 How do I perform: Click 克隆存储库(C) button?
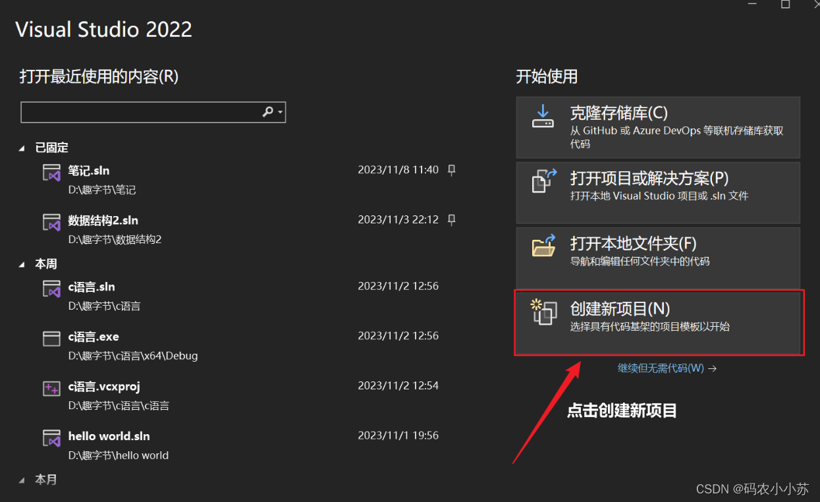tap(658, 127)
